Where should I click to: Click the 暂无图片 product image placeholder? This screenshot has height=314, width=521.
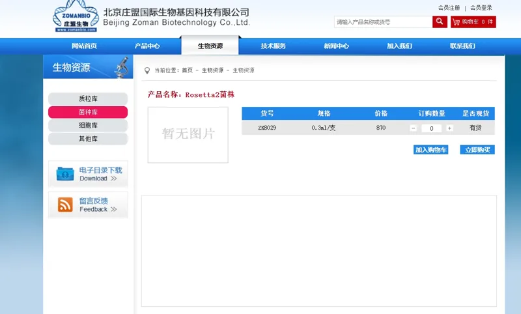coord(188,135)
